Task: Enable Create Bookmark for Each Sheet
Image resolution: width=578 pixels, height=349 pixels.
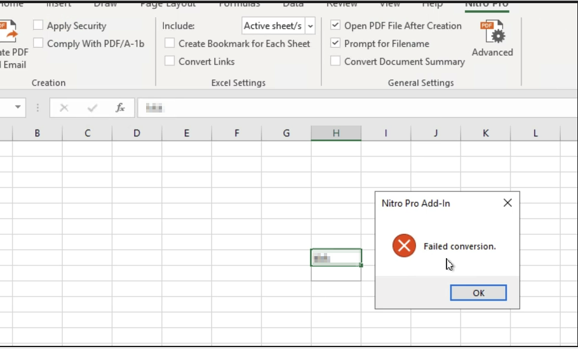Action: (x=170, y=43)
